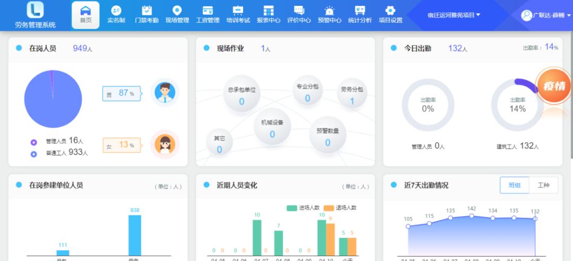Toggle 进场人数 legend series
Image resolution: width=573 pixels, height=261 pixels.
(x=303, y=207)
